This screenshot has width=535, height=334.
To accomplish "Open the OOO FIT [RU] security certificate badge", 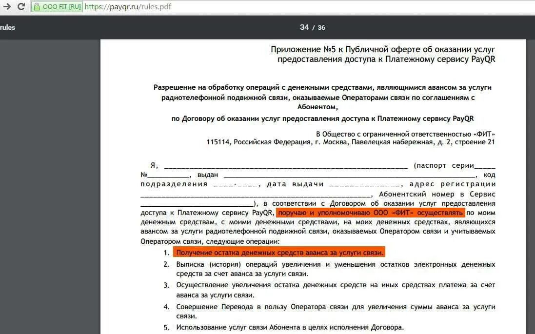I will click(x=57, y=7).
